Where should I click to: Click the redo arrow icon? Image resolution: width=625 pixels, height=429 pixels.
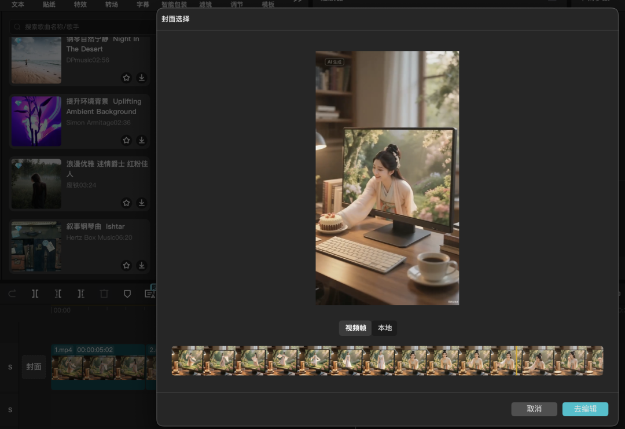(12, 294)
